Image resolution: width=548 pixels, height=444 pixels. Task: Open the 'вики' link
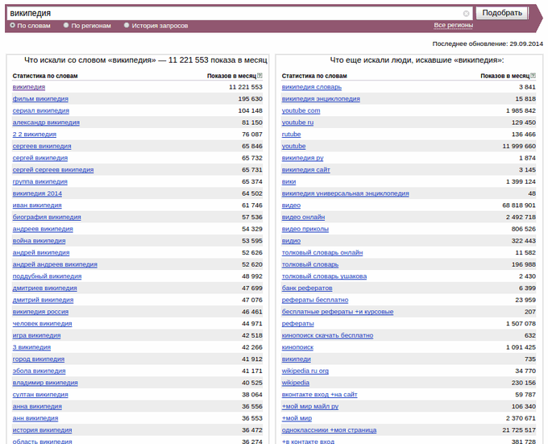(x=289, y=181)
